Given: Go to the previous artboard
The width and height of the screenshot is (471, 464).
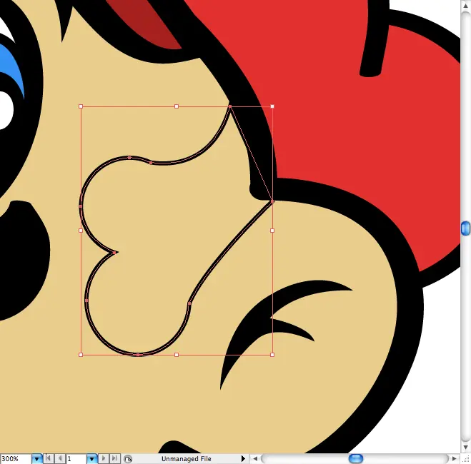Looking at the screenshot, I should tap(60, 459).
